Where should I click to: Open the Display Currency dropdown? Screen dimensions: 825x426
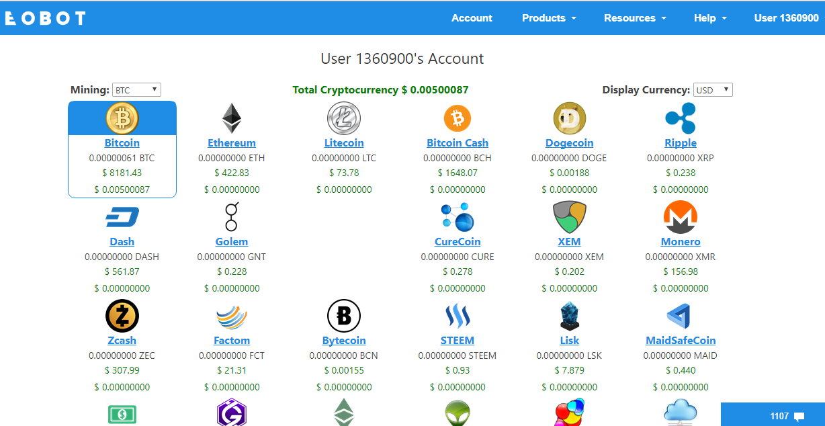point(712,89)
